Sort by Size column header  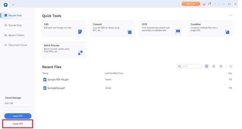230,73
